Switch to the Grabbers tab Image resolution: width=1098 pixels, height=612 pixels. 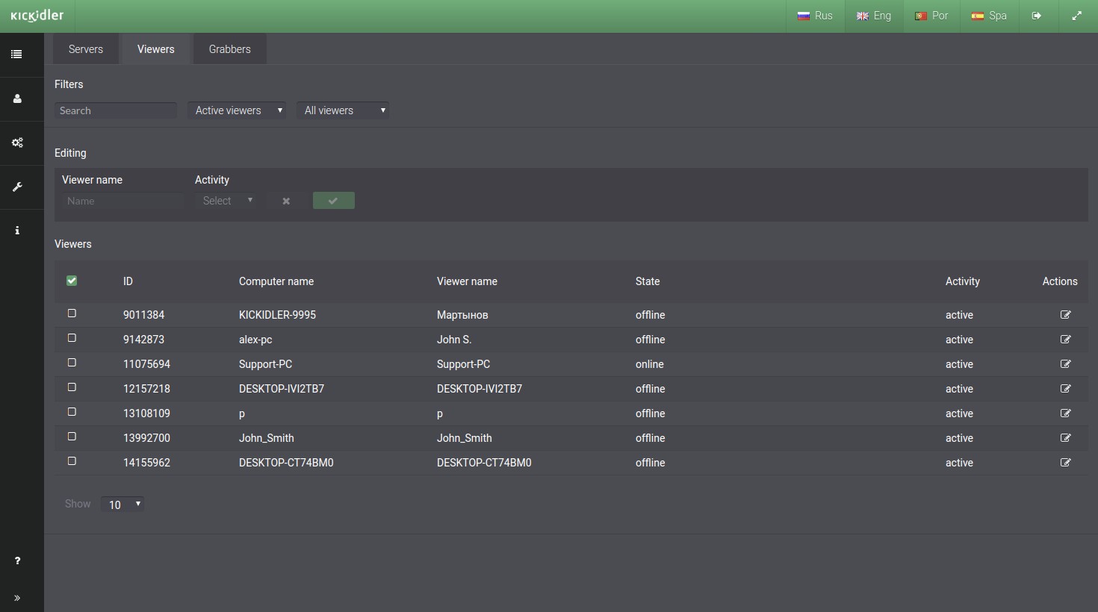tap(229, 49)
